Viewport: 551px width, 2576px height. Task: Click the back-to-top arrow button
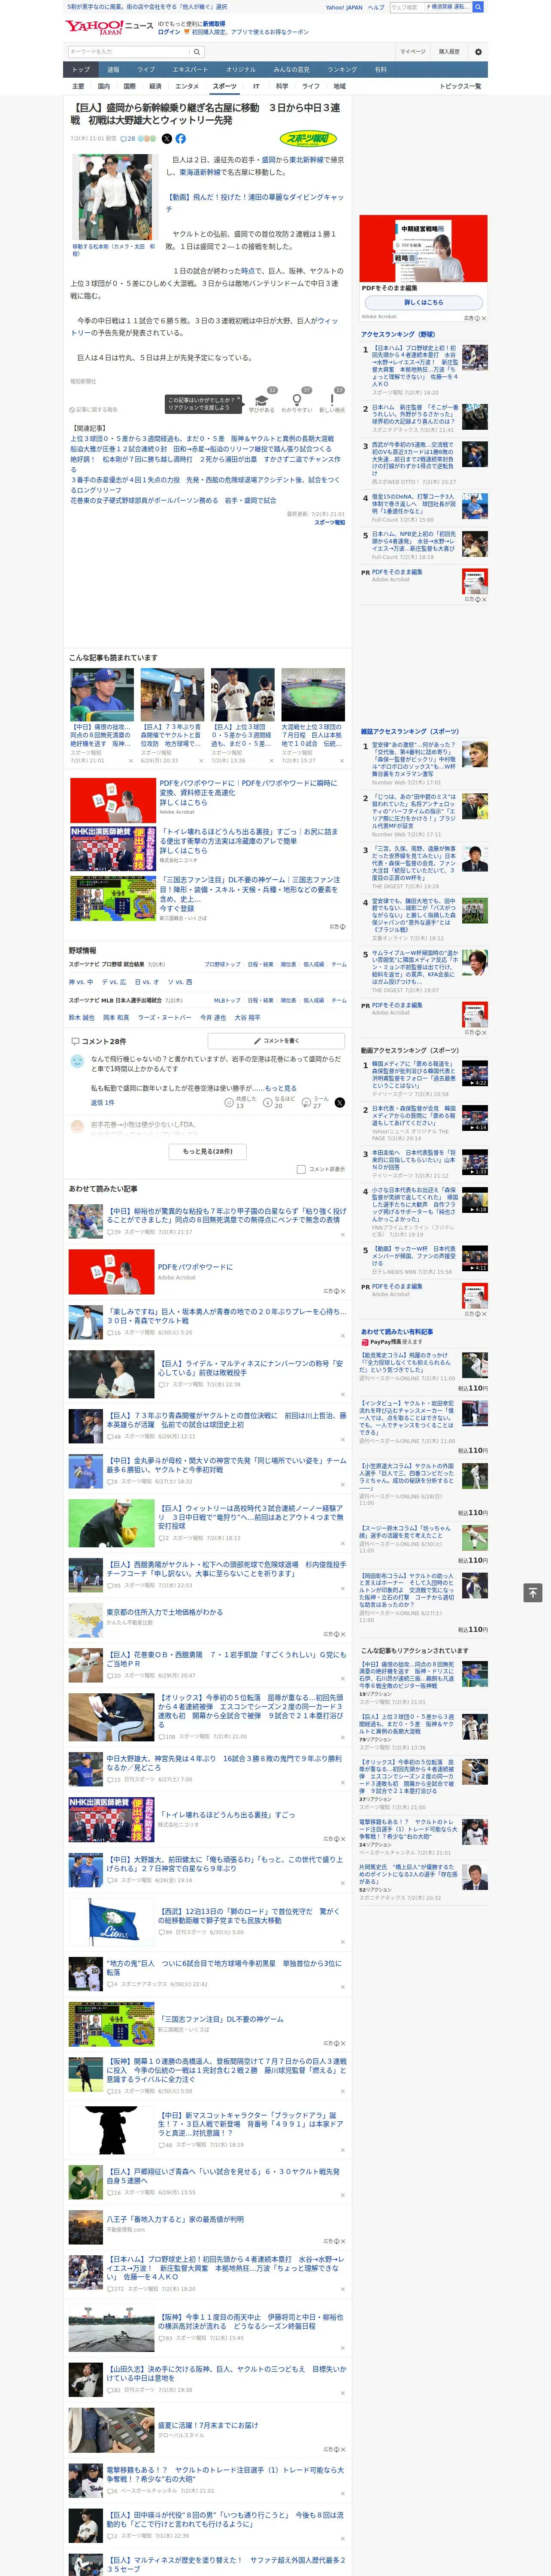(532, 1592)
